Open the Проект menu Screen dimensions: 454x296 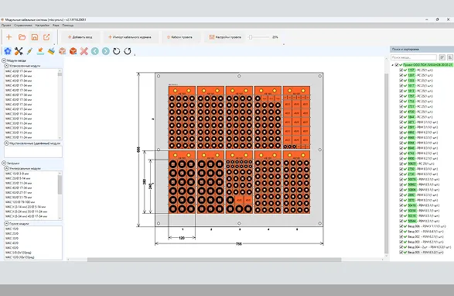tap(6, 26)
